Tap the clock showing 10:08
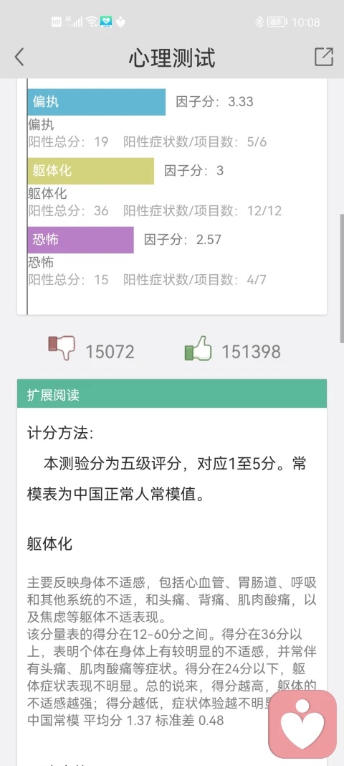 coord(306,22)
